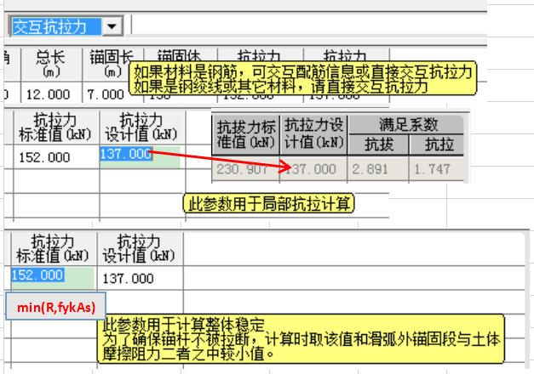Click the 如果材料是钢筋 tooltip note
This screenshot has width=534, height=374.
[x=302, y=78]
